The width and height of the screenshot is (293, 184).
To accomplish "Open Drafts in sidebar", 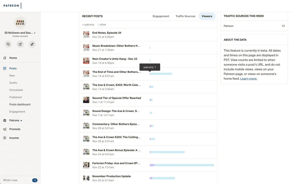I will (13, 83).
